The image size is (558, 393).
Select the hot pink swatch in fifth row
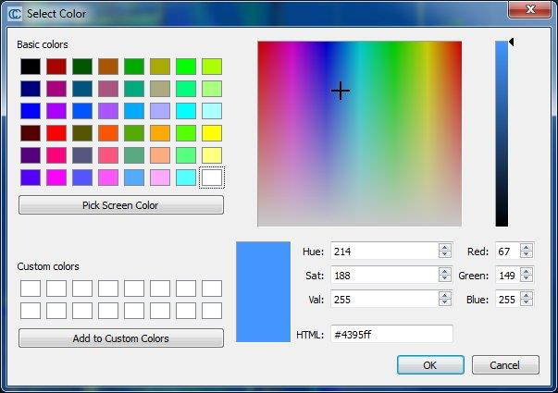click(56, 155)
